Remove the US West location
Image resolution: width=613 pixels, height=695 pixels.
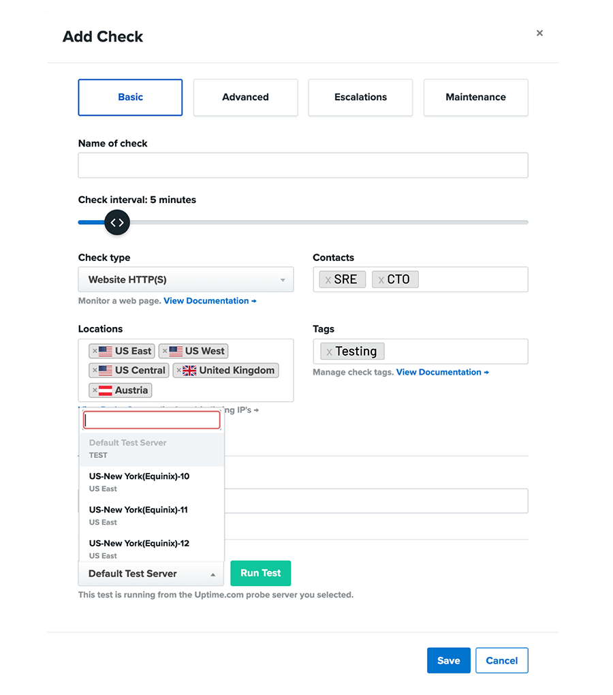[165, 351]
